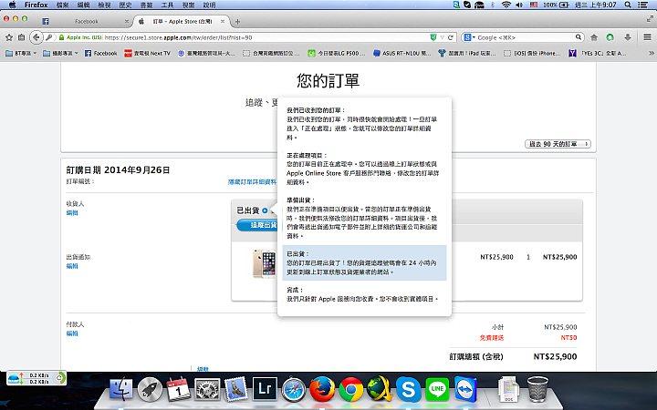Click the network speed monitor widget
657x410 pixels.
(x=36, y=378)
